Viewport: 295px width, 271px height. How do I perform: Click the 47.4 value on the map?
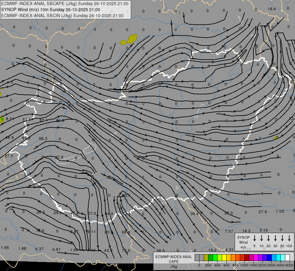pyautogui.click(x=75, y=213)
